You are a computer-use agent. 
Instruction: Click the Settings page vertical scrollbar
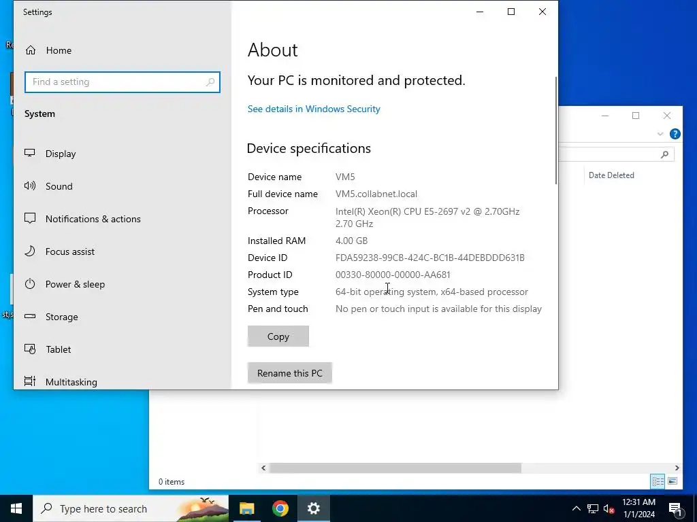(555, 130)
